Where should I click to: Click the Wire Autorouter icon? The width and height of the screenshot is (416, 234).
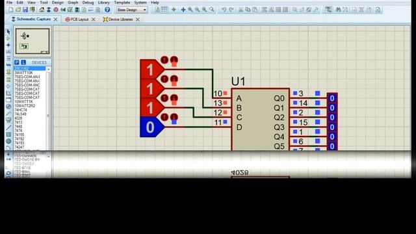click(328, 10)
